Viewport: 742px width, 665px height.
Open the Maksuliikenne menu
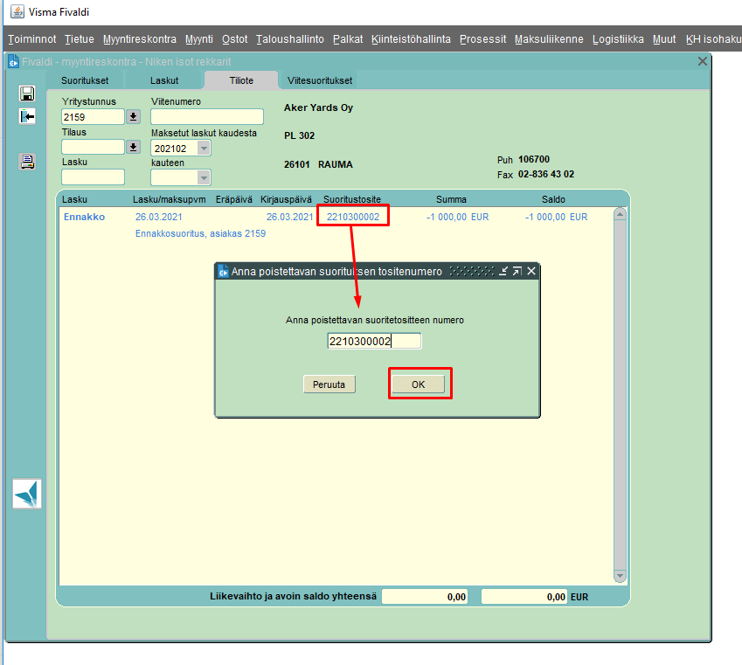click(549, 39)
